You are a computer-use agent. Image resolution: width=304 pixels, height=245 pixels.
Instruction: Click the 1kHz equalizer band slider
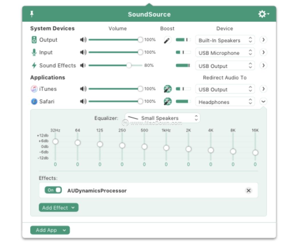coord(166,146)
